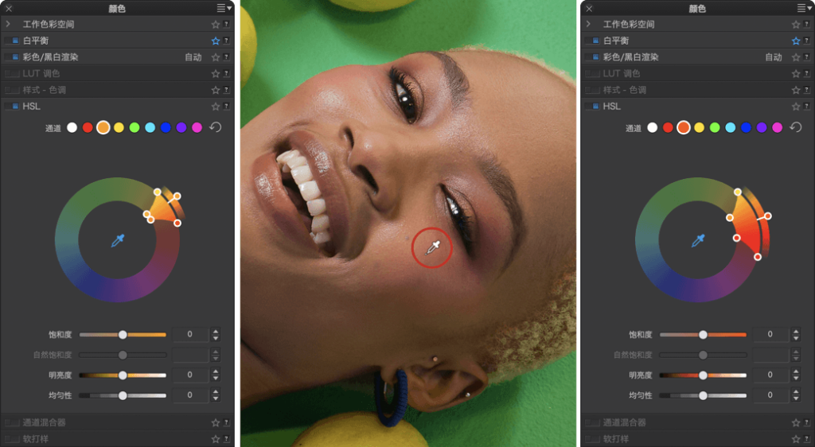Toggle HSL correction in right panel
The width and height of the screenshot is (815, 447).
click(x=592, y=107)
